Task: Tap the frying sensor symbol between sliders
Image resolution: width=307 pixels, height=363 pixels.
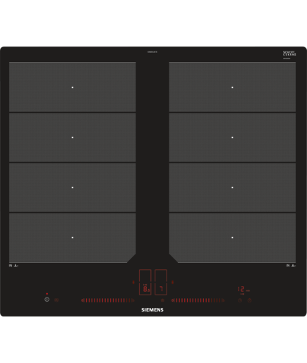Action: tap(162, 300)
